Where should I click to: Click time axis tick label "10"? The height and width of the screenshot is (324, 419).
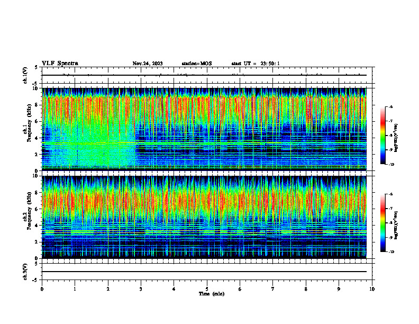click(x=372, y=289)
